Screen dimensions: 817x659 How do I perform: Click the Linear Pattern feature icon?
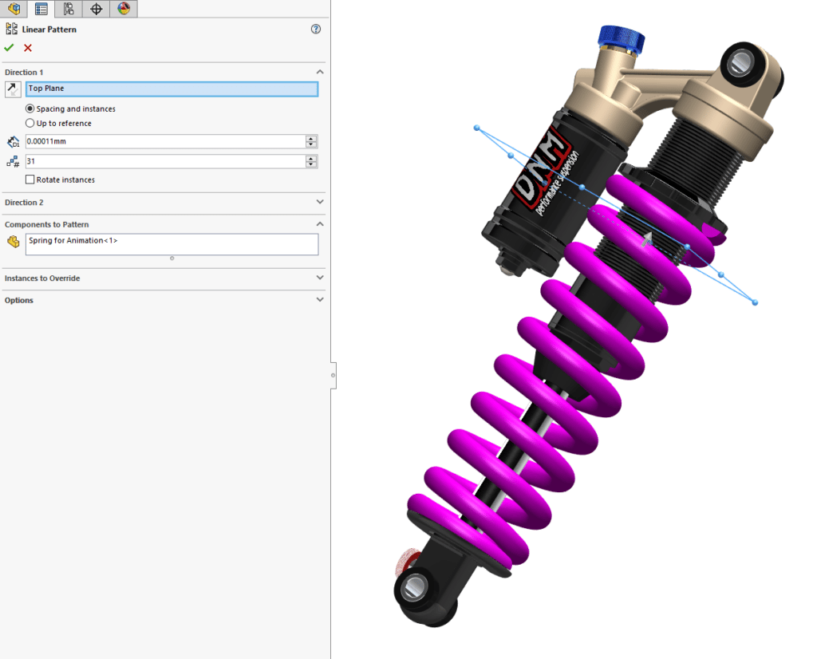click(x=13, y=28)
